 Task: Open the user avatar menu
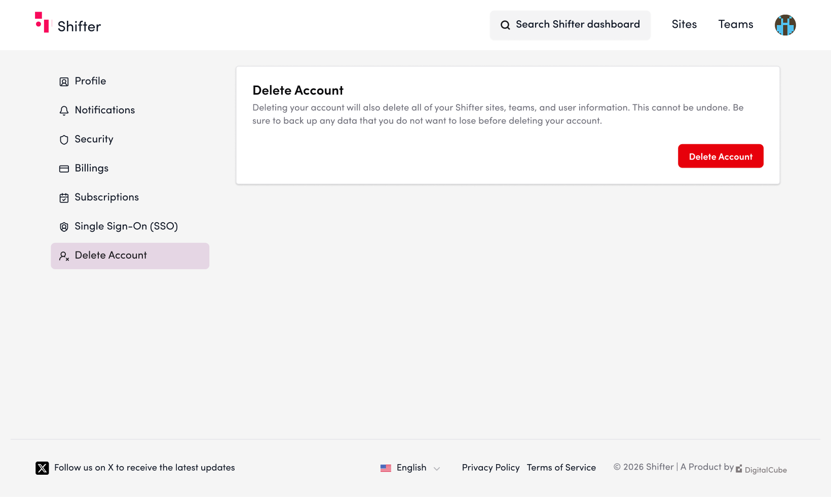785,25
